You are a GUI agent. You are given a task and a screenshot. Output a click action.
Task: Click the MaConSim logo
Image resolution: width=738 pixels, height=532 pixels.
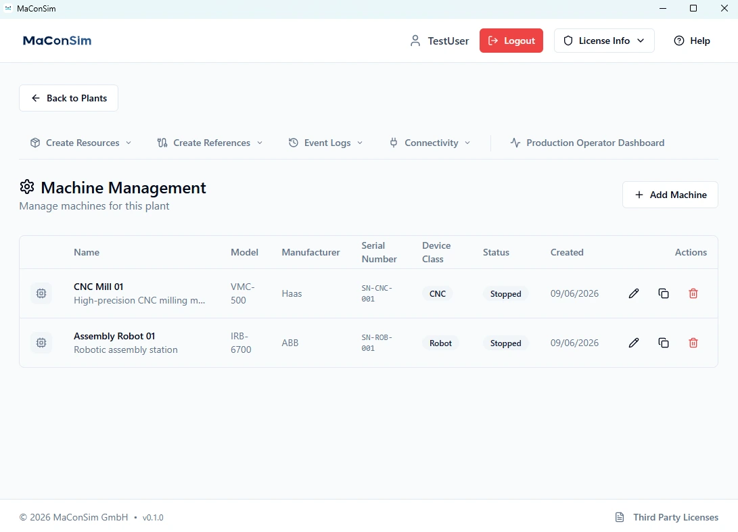point(57,41)
